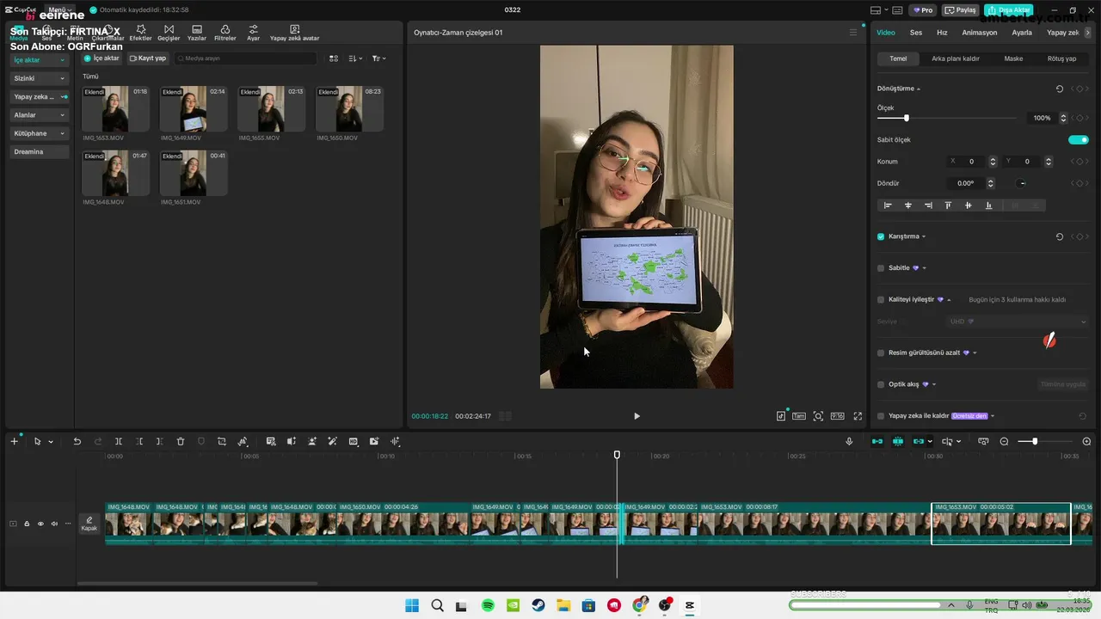Open the Efektler (effects) panel
Image resolution: width=1101 pixels, height=619 pixels.
[x=140, y=33]
